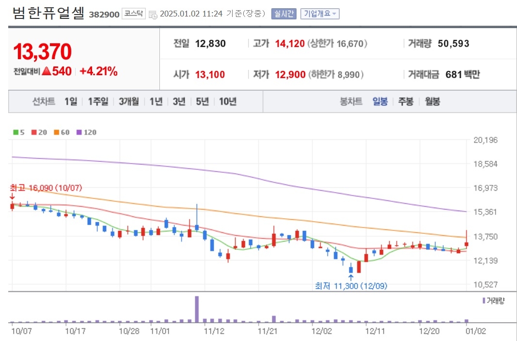Click the 전일 value 12,830
This screenshot has height=341, width=517.
click(210, 44)
